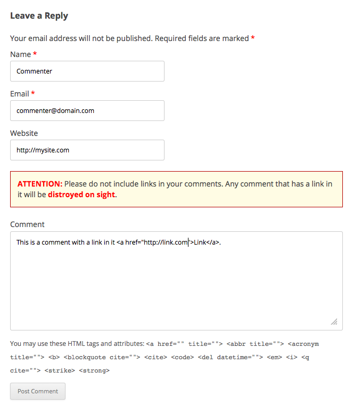
Task: Click the <strong> tag in allowed tags
Action: [94, 371]
